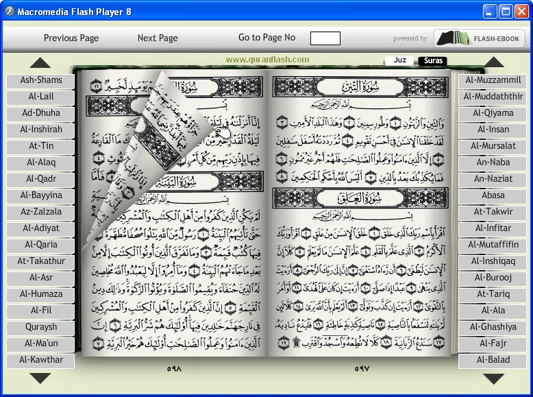Jump to sura Al-Alaq
Screen dimensions: 533x397
coord(41,163)
